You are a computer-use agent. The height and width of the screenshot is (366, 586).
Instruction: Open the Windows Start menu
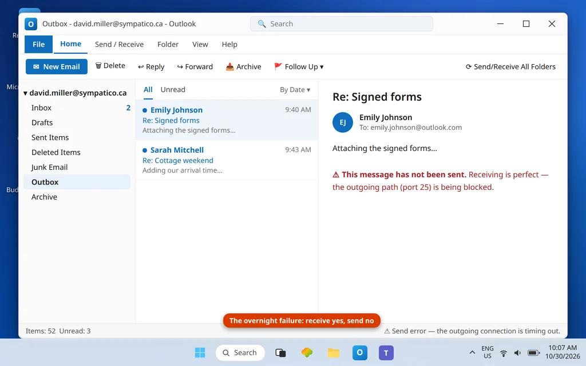[200, 352]
